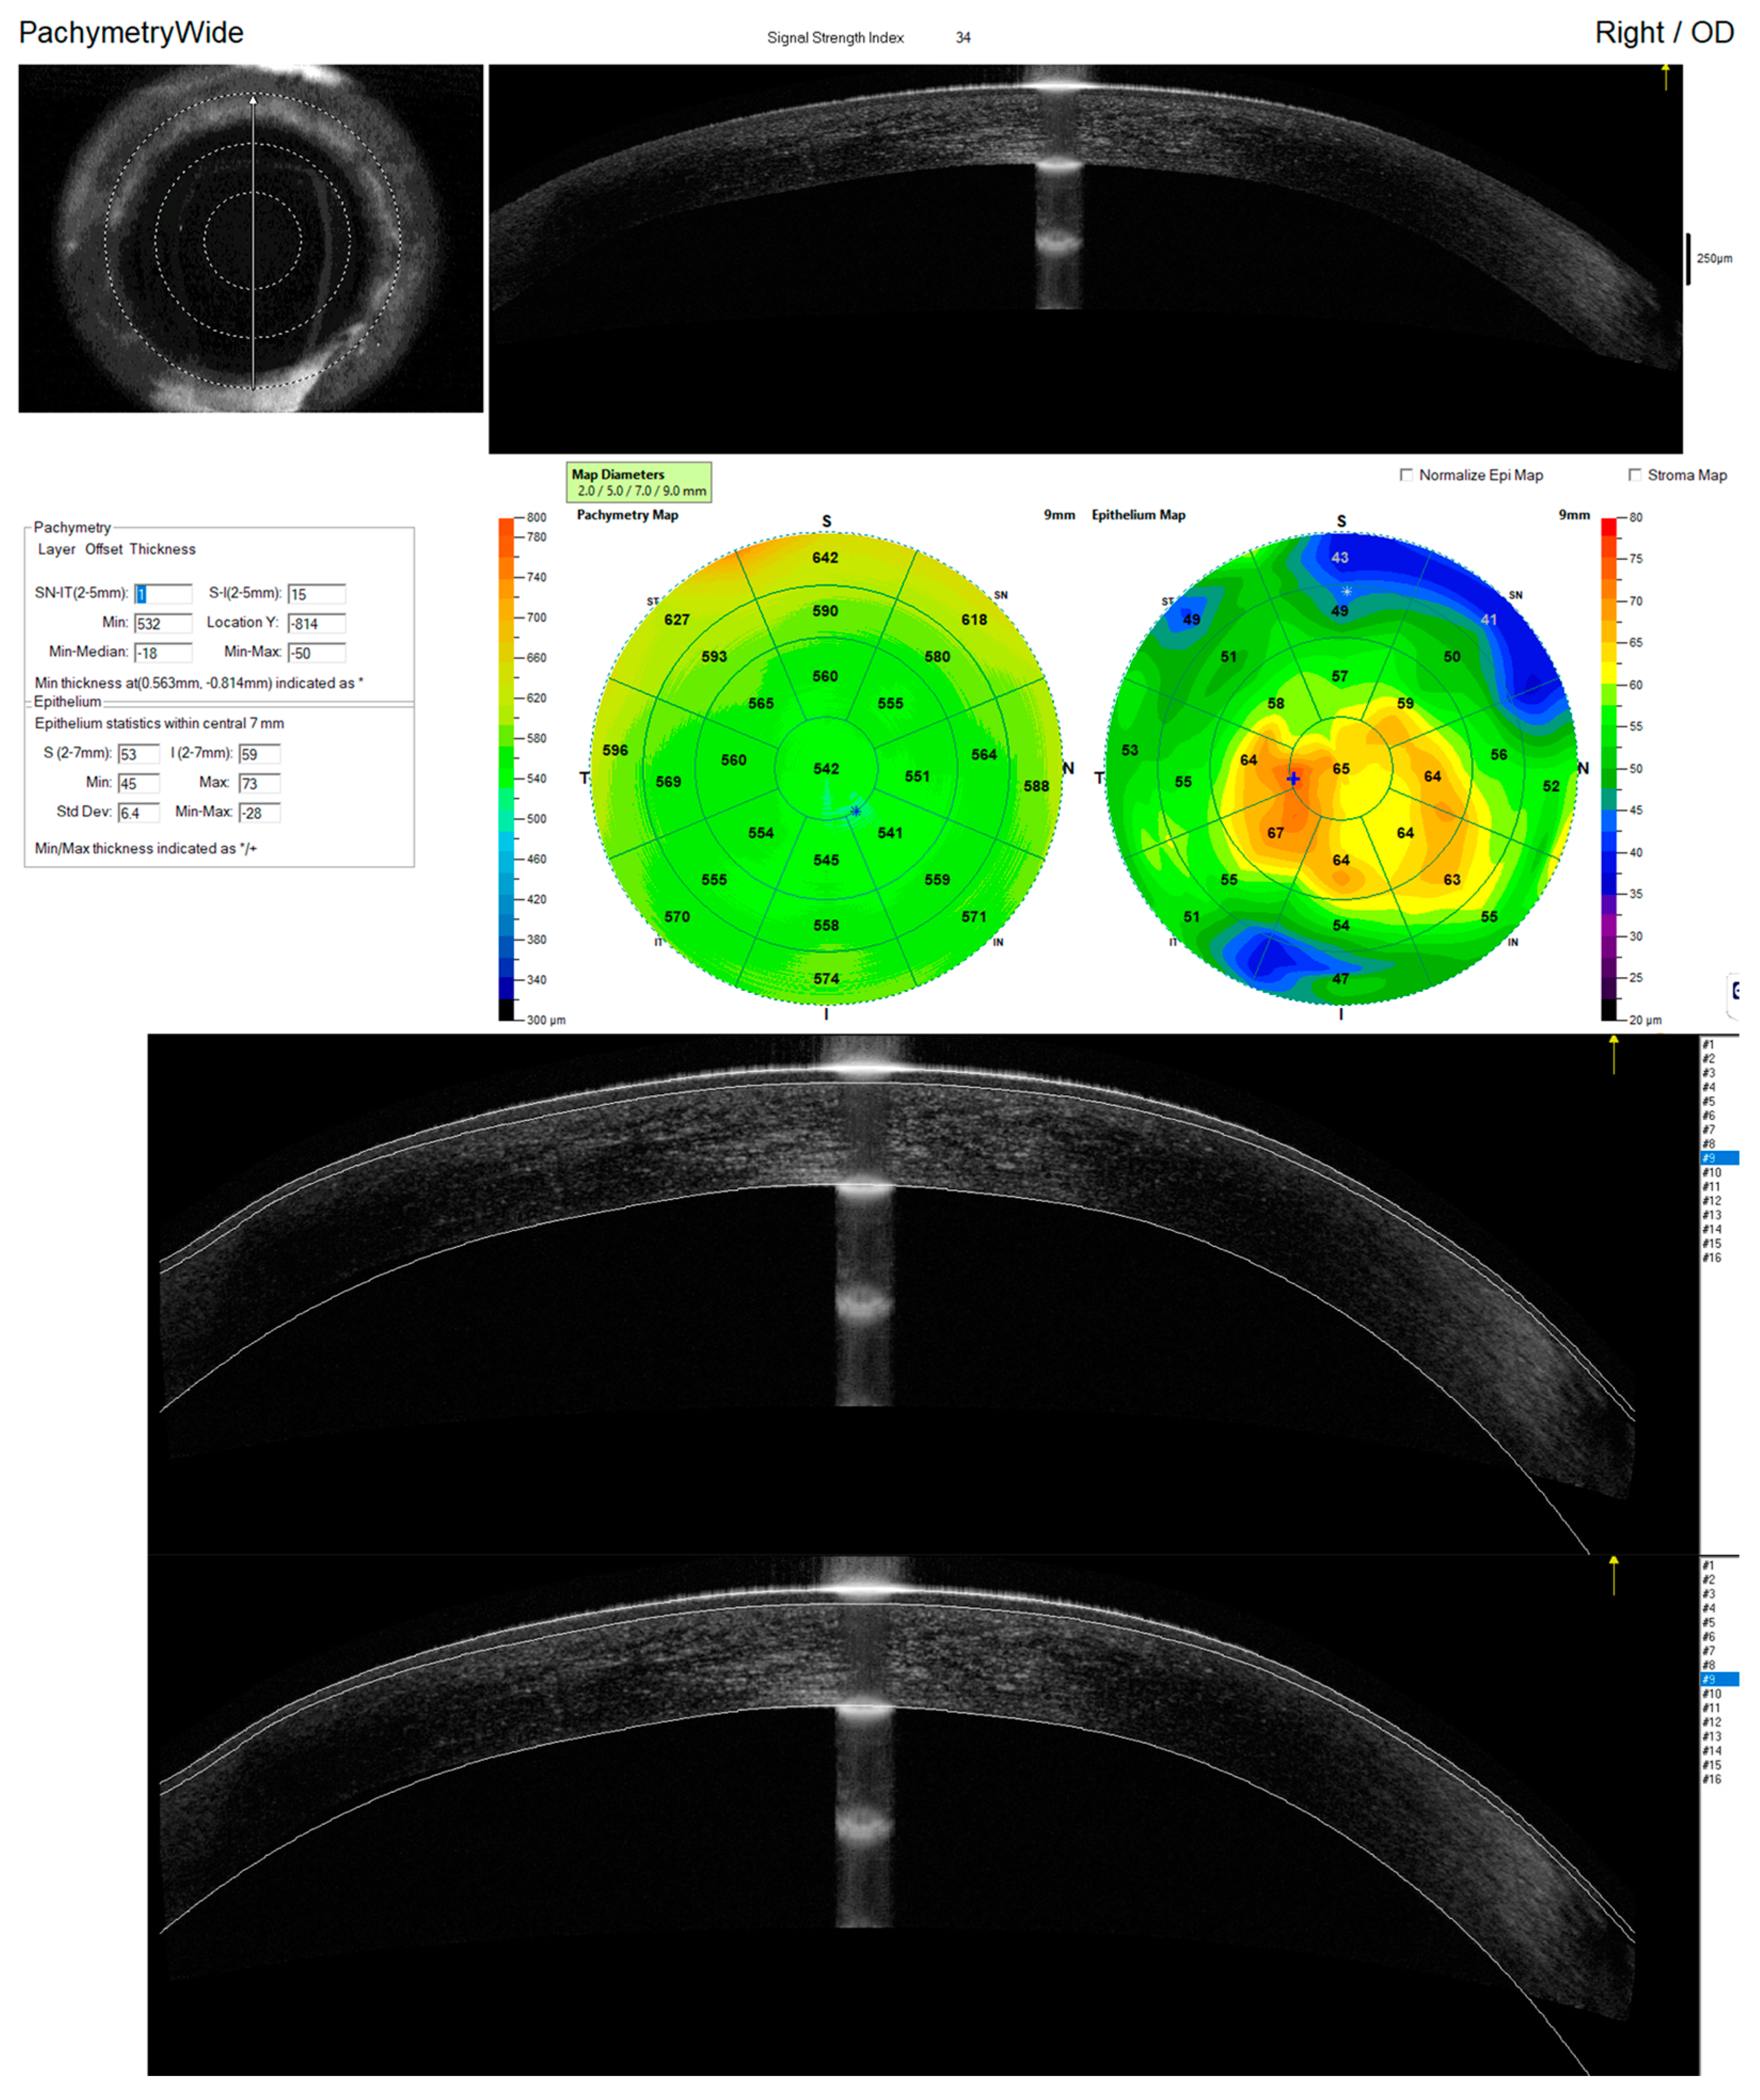The width and height of the screenshot is (1760, 2100).
Task: Open the Offset tab in Pachymetry panel
Action: pyautogui.click(x=103, y=550)
